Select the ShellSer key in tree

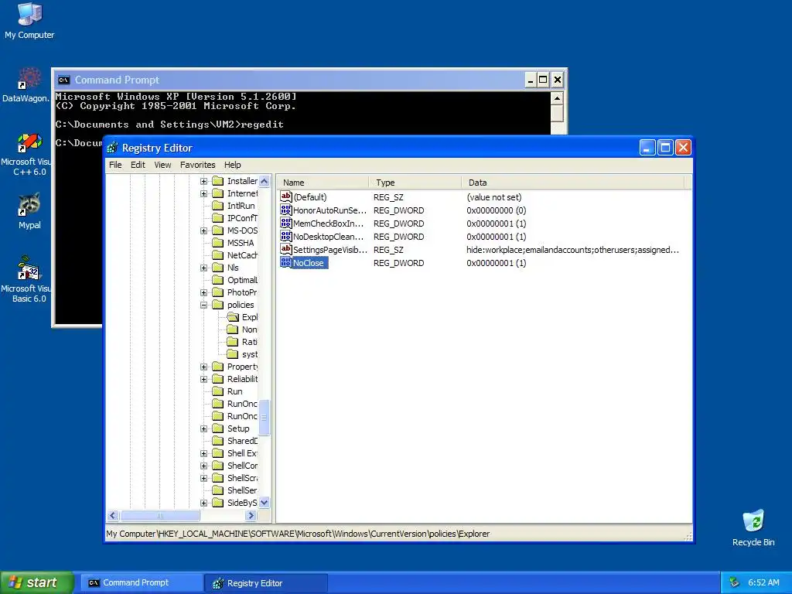click(242, 490)
